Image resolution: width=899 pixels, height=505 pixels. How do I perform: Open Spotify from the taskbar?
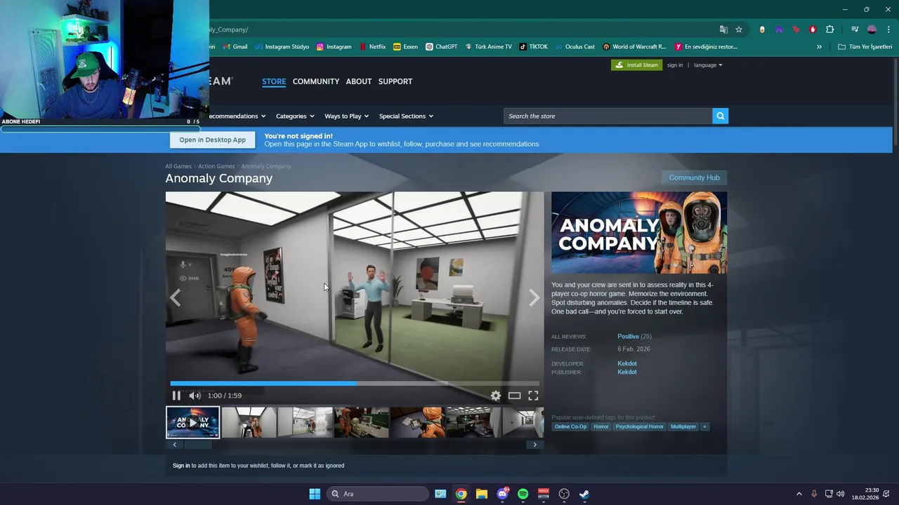(523, 494)
